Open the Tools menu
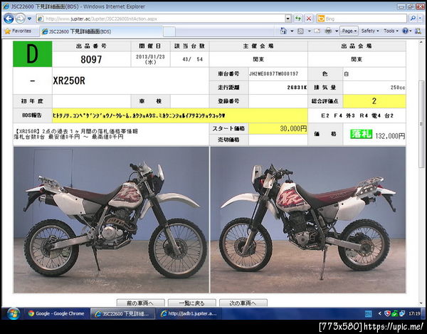Image resolution: width=427 pixels, height=334 pixels. coord(391,31)
